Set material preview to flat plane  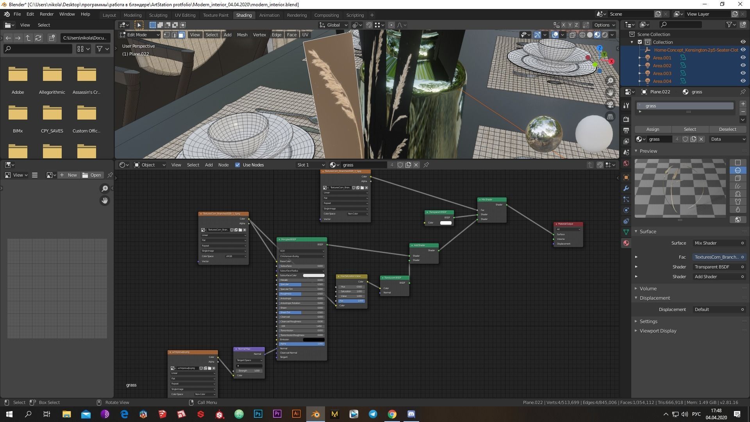coord(738,163)
